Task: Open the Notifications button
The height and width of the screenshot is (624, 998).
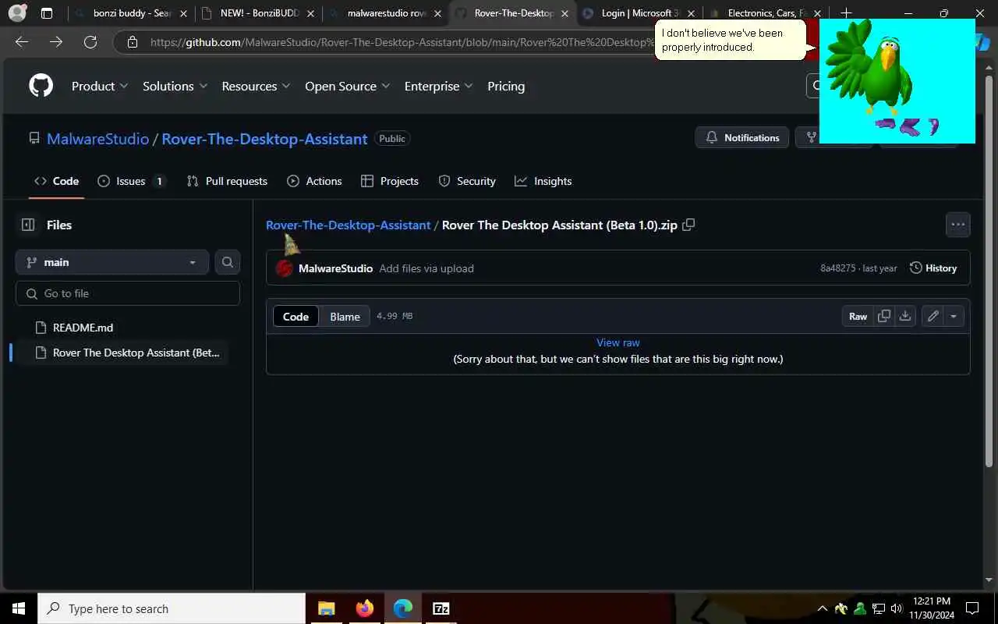Action: 742,137
